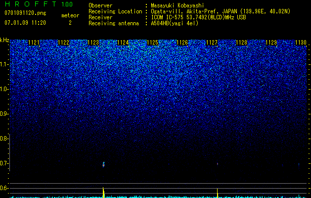Select the A504HB(yagi 4el) antenna text
Image resolution: width=311 pixels, height=198 pixels.
(x=175, y=23)
